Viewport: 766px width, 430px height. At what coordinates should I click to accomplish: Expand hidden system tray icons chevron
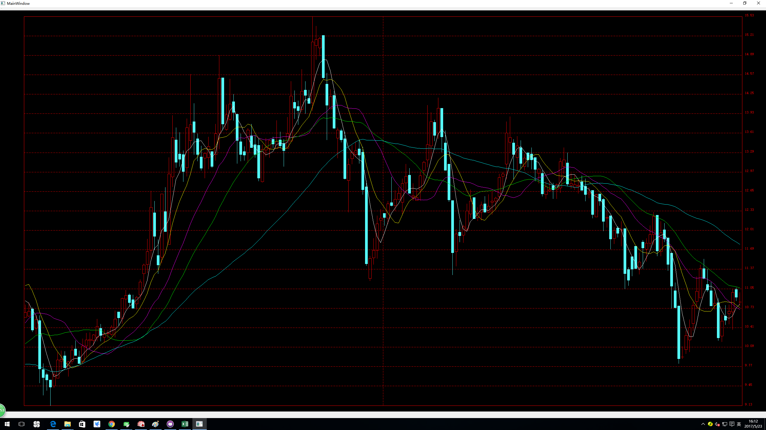pyautogui.click(x=703, y=424)
